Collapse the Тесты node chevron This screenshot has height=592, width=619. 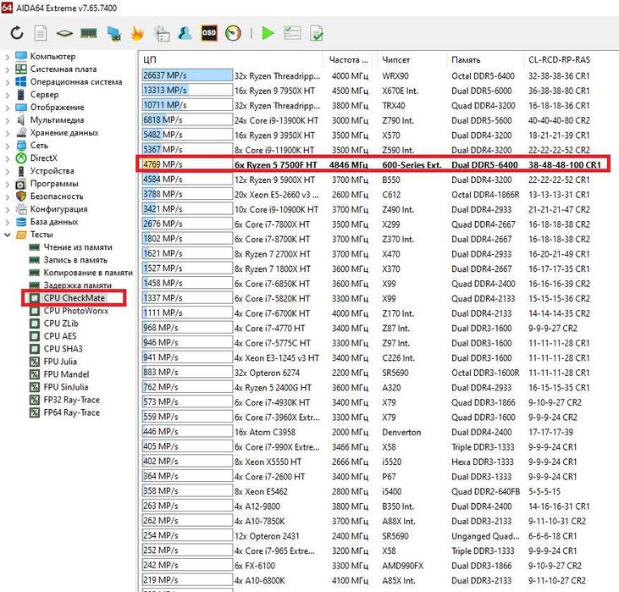[x=8, y=235]
